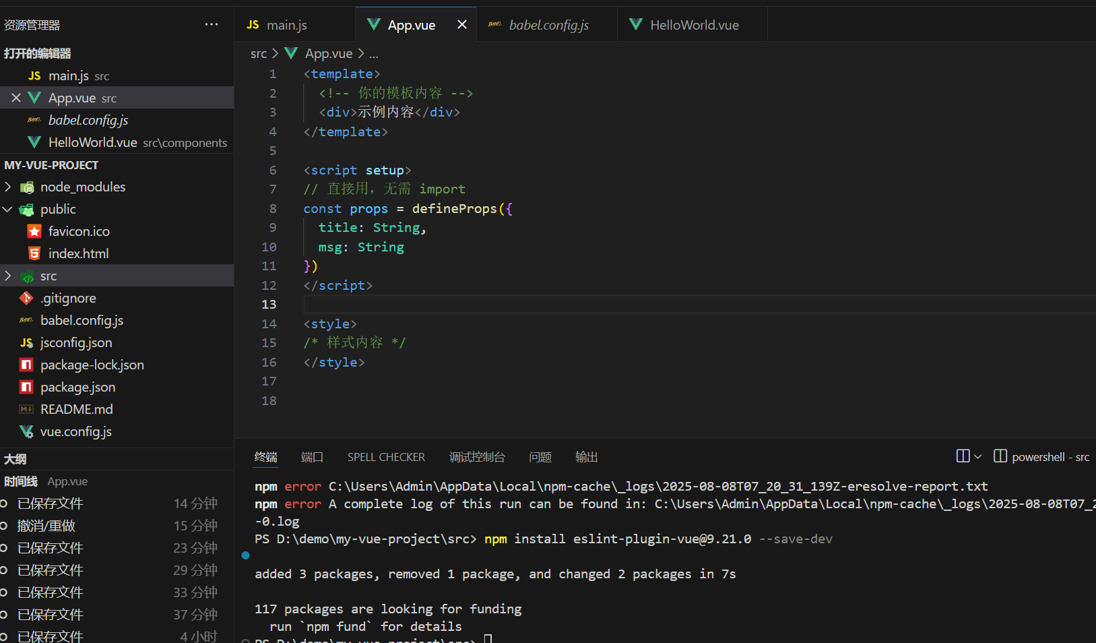Screen dimensions: 1096x643
Task: Click the public folder icon
Action: (x=27, y=210)
